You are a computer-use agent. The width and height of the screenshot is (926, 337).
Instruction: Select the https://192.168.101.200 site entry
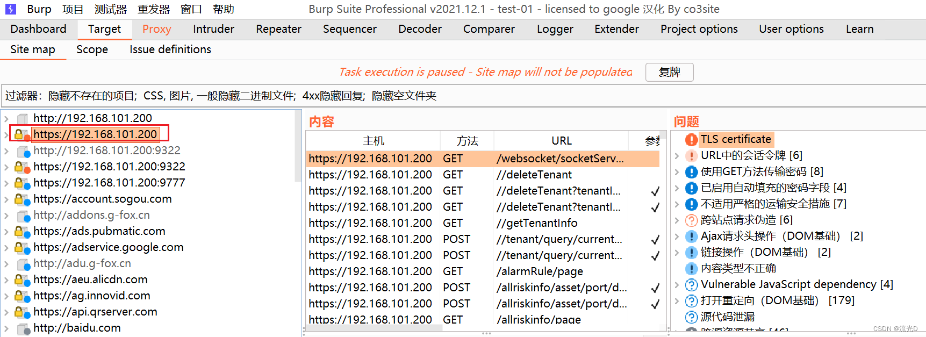coord(95,134)
